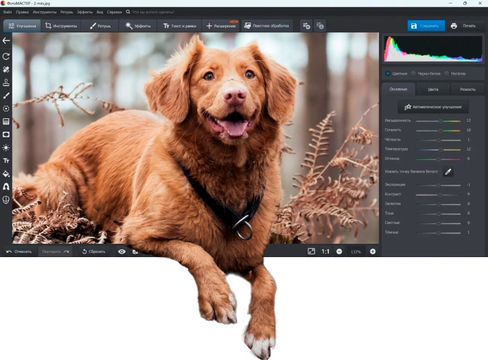Toggle the eye preview of original image
The image size is (488, 360).
(x=121, y=252)
